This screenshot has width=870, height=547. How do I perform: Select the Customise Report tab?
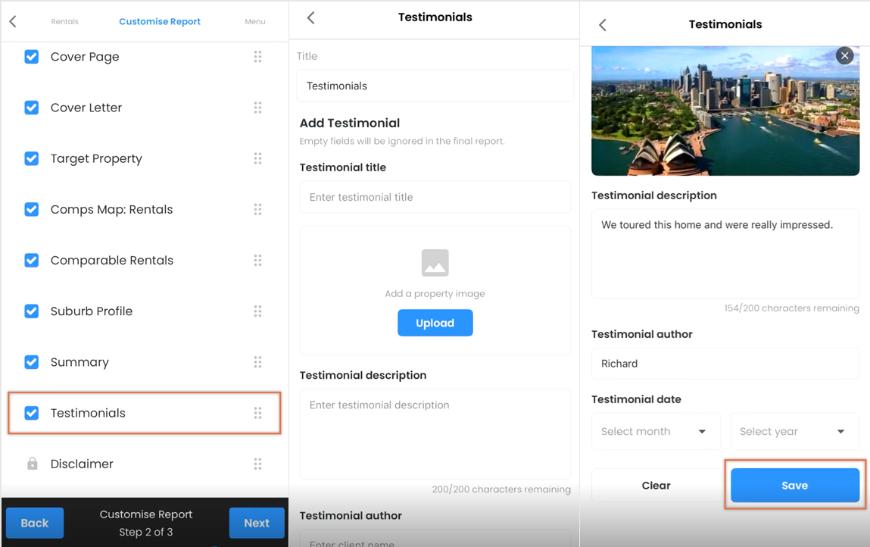(x=160, y=22)
